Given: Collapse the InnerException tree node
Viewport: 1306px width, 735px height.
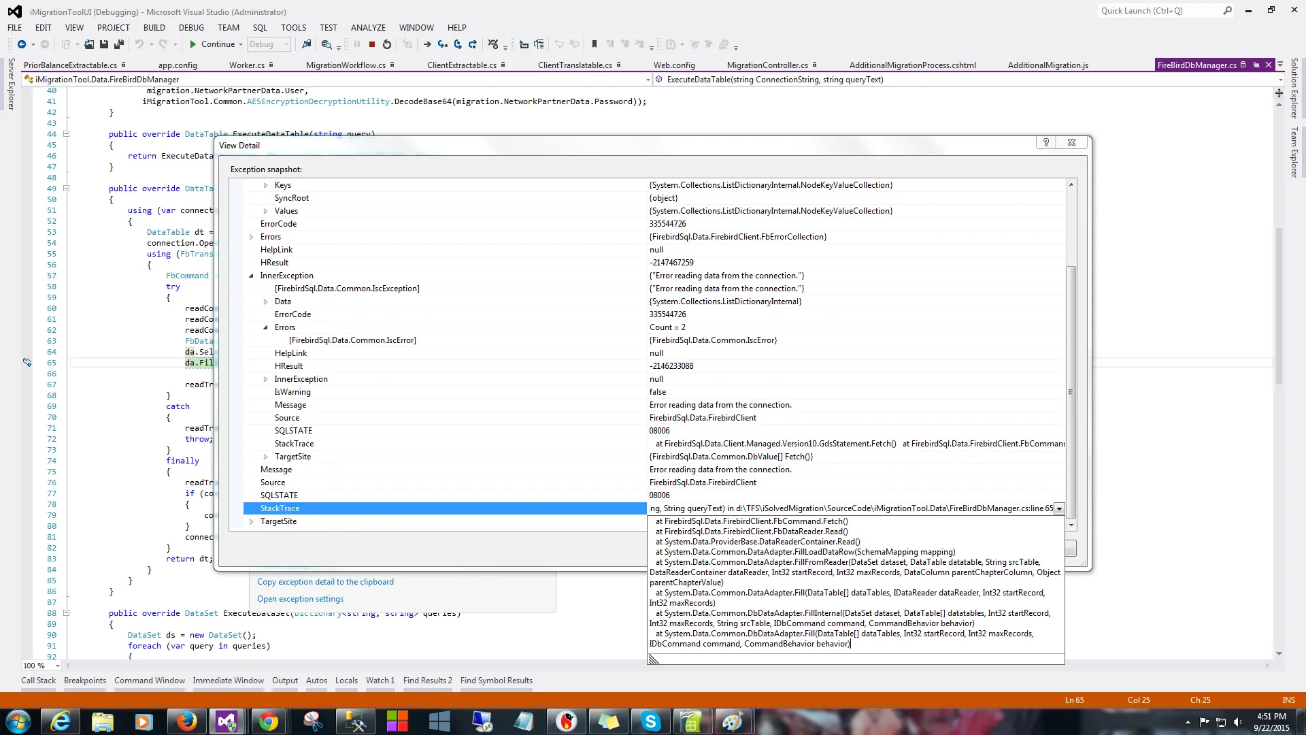Looking at the screenshot, I should (251, 276).
